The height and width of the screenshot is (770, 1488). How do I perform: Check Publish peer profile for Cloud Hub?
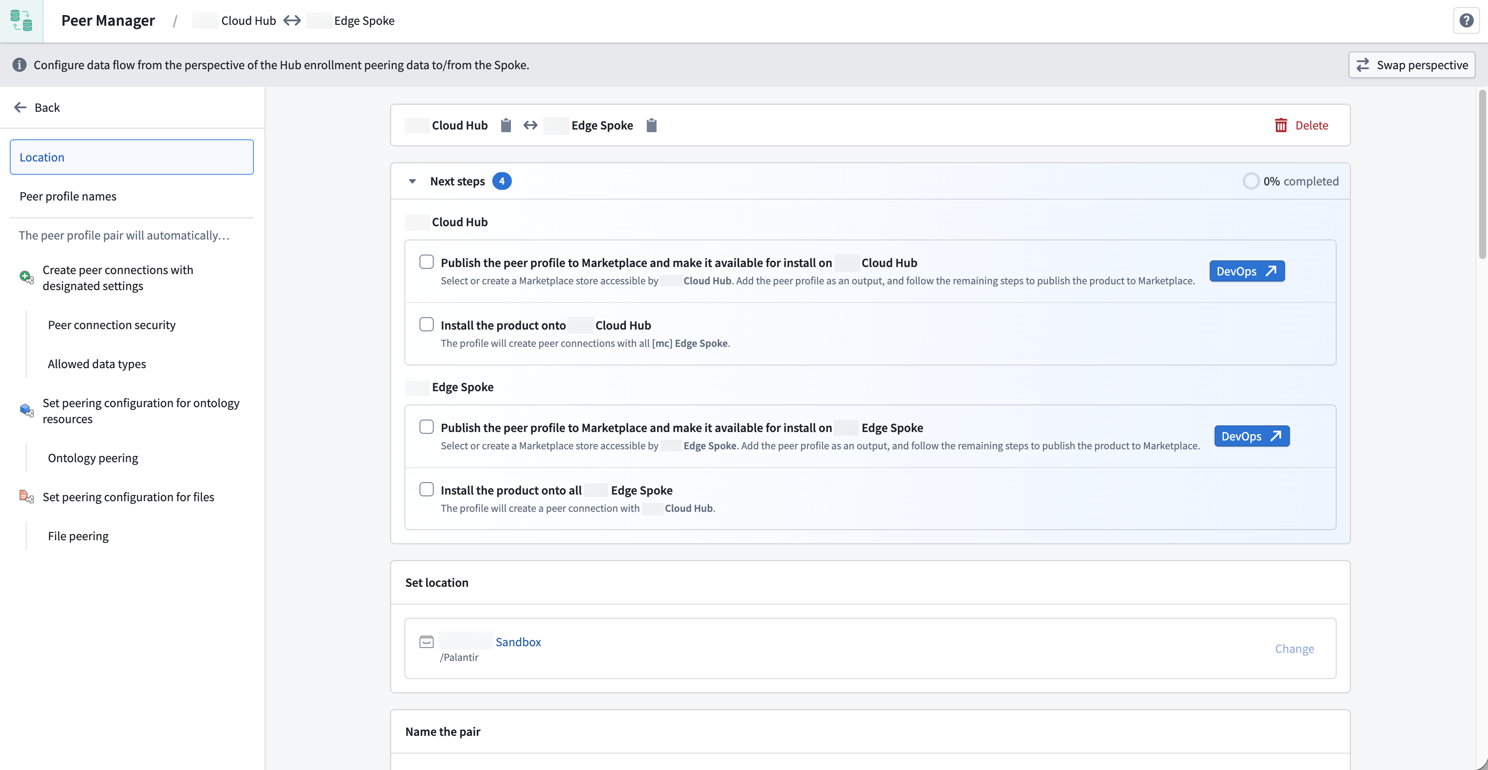point(426,262)
